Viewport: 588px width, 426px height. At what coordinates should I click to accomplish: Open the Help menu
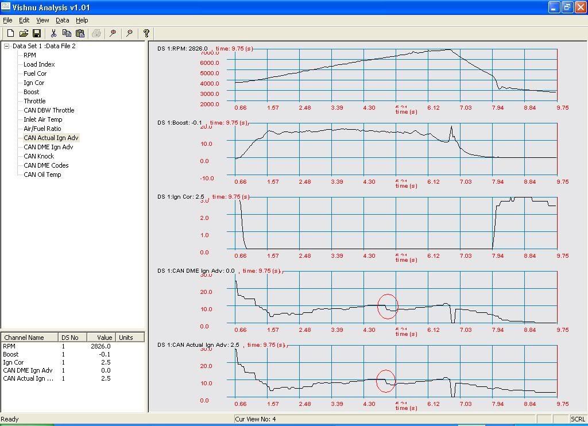82,20
